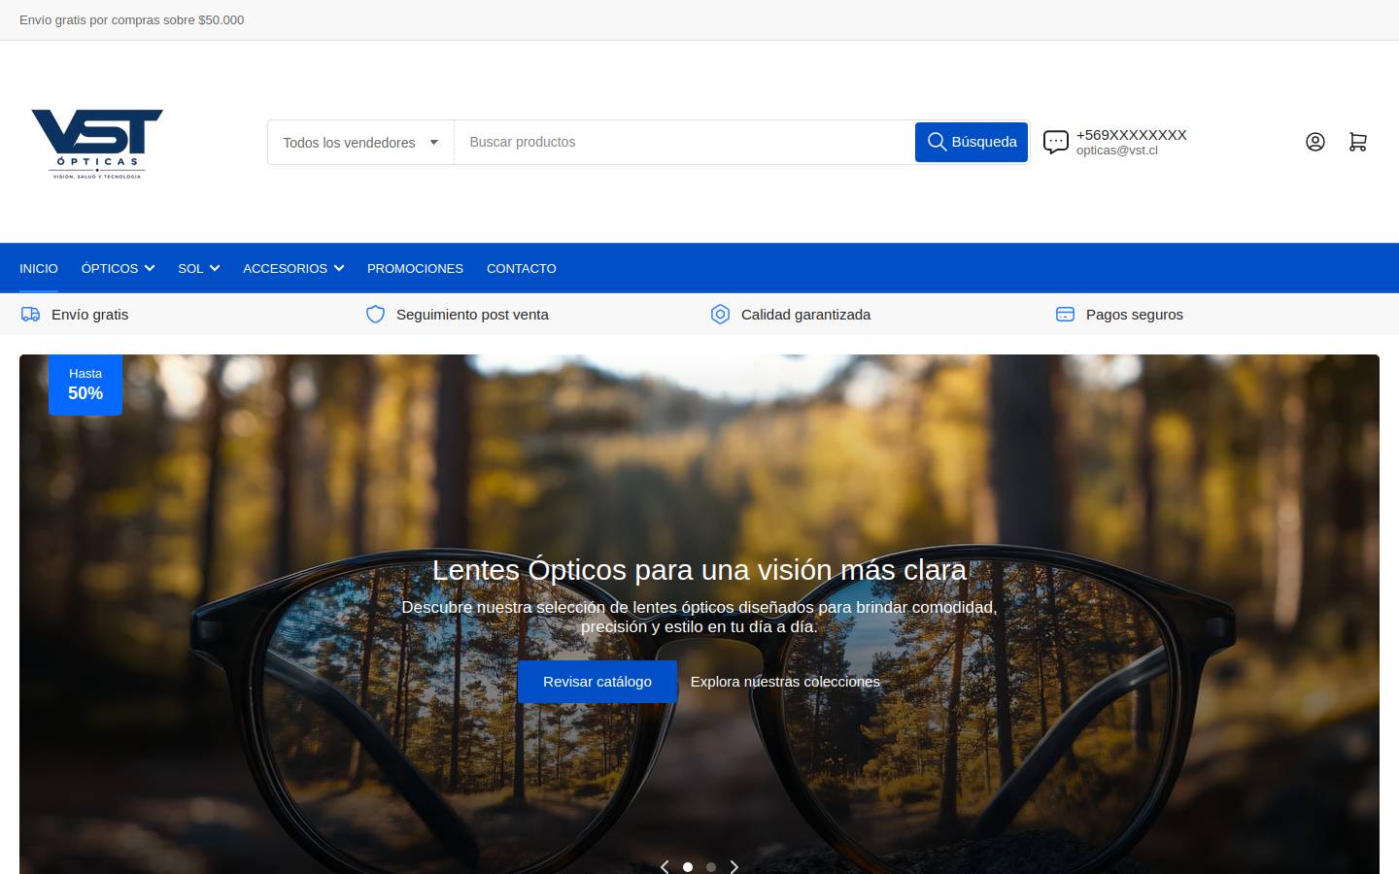1399x874 pixels.
Task: Click the chat bubble contact icon
Action: pyautogui.click(x=1056, y=142)
